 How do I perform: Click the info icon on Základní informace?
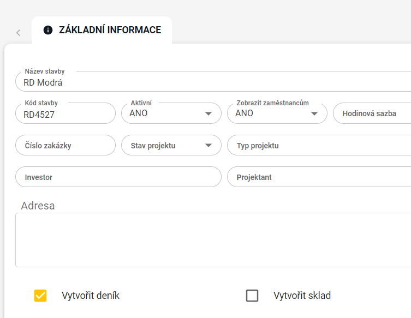48,30
